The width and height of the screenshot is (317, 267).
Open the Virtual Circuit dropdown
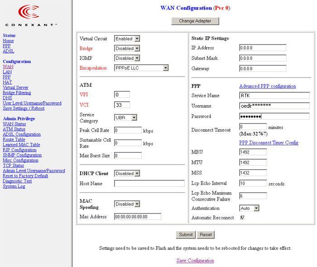click(x=127, y=38)
